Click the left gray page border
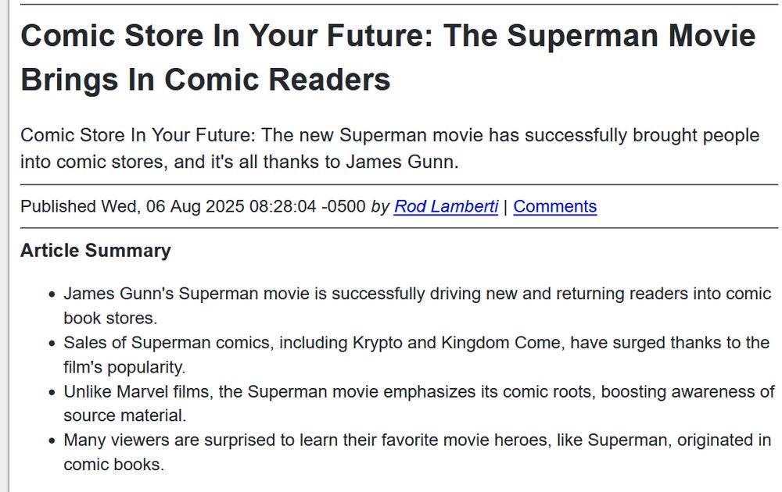782x492 pixels. [x=5, y=246]
